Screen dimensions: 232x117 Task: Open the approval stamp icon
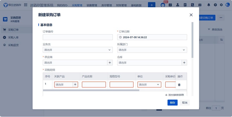(x=178, y=5)
